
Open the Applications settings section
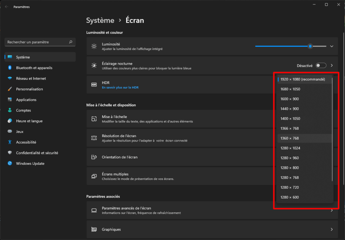tap(26, 100)
